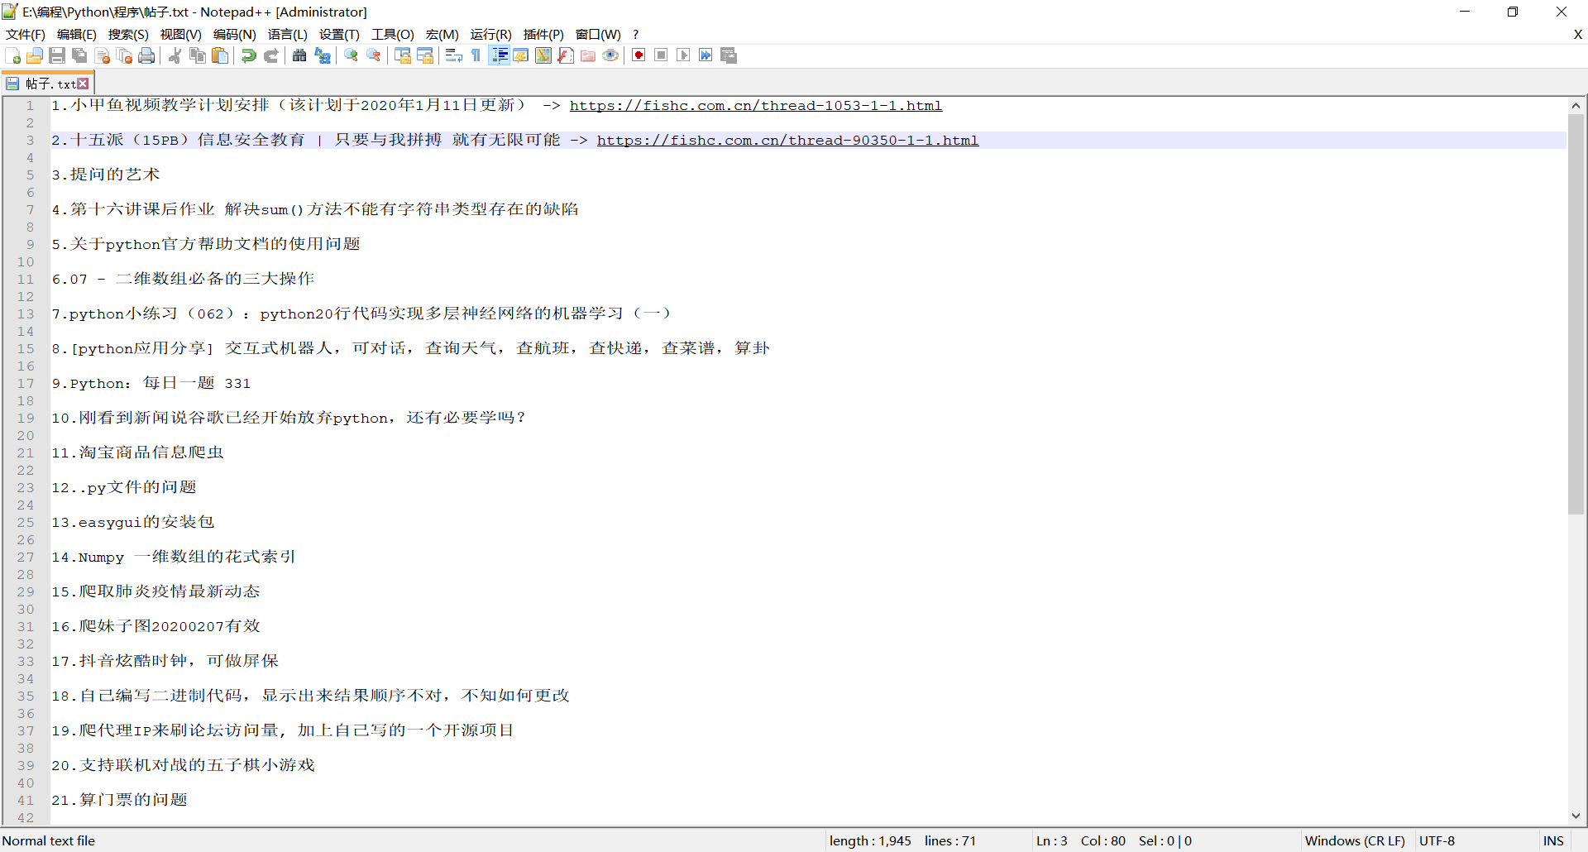1588x852 pixels.
Task: Open the 编码(N) menu
Action: (x=234, y=34)
